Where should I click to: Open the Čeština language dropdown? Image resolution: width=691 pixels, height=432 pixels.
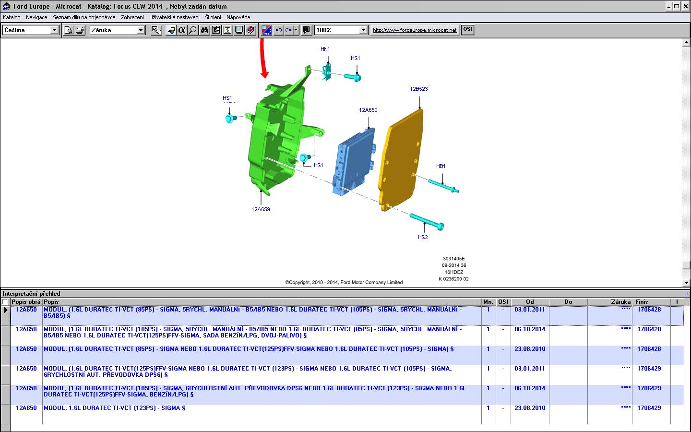pyautogui.click(x=54, y=30)
